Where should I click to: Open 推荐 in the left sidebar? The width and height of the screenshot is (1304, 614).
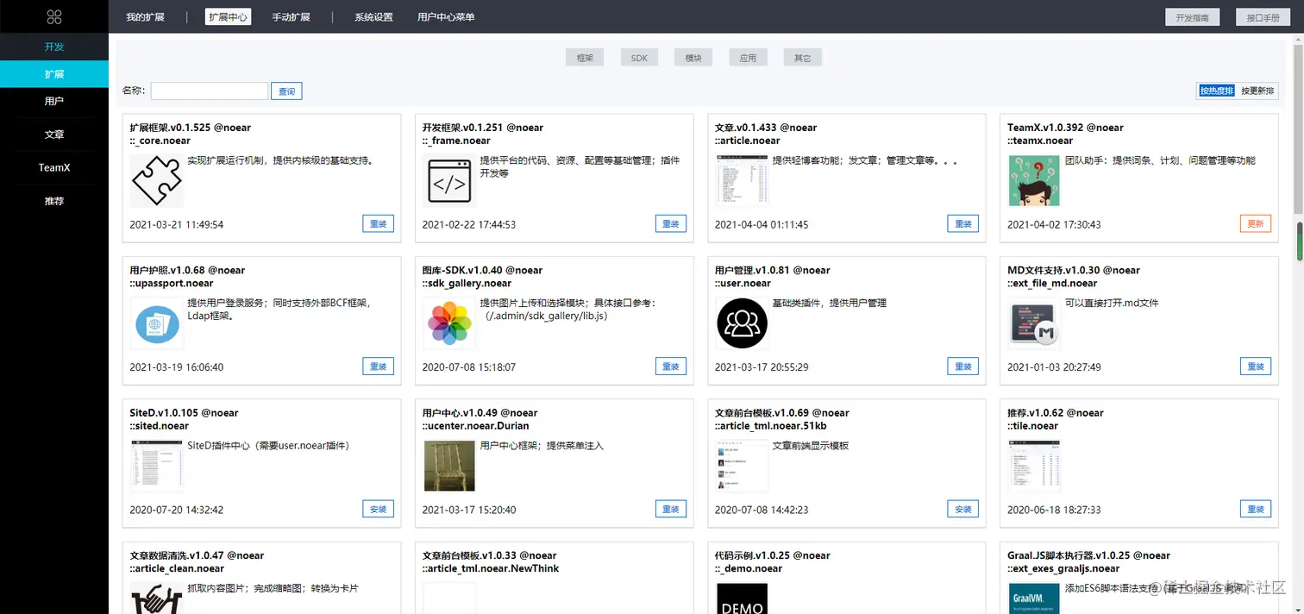click(54, 201)
